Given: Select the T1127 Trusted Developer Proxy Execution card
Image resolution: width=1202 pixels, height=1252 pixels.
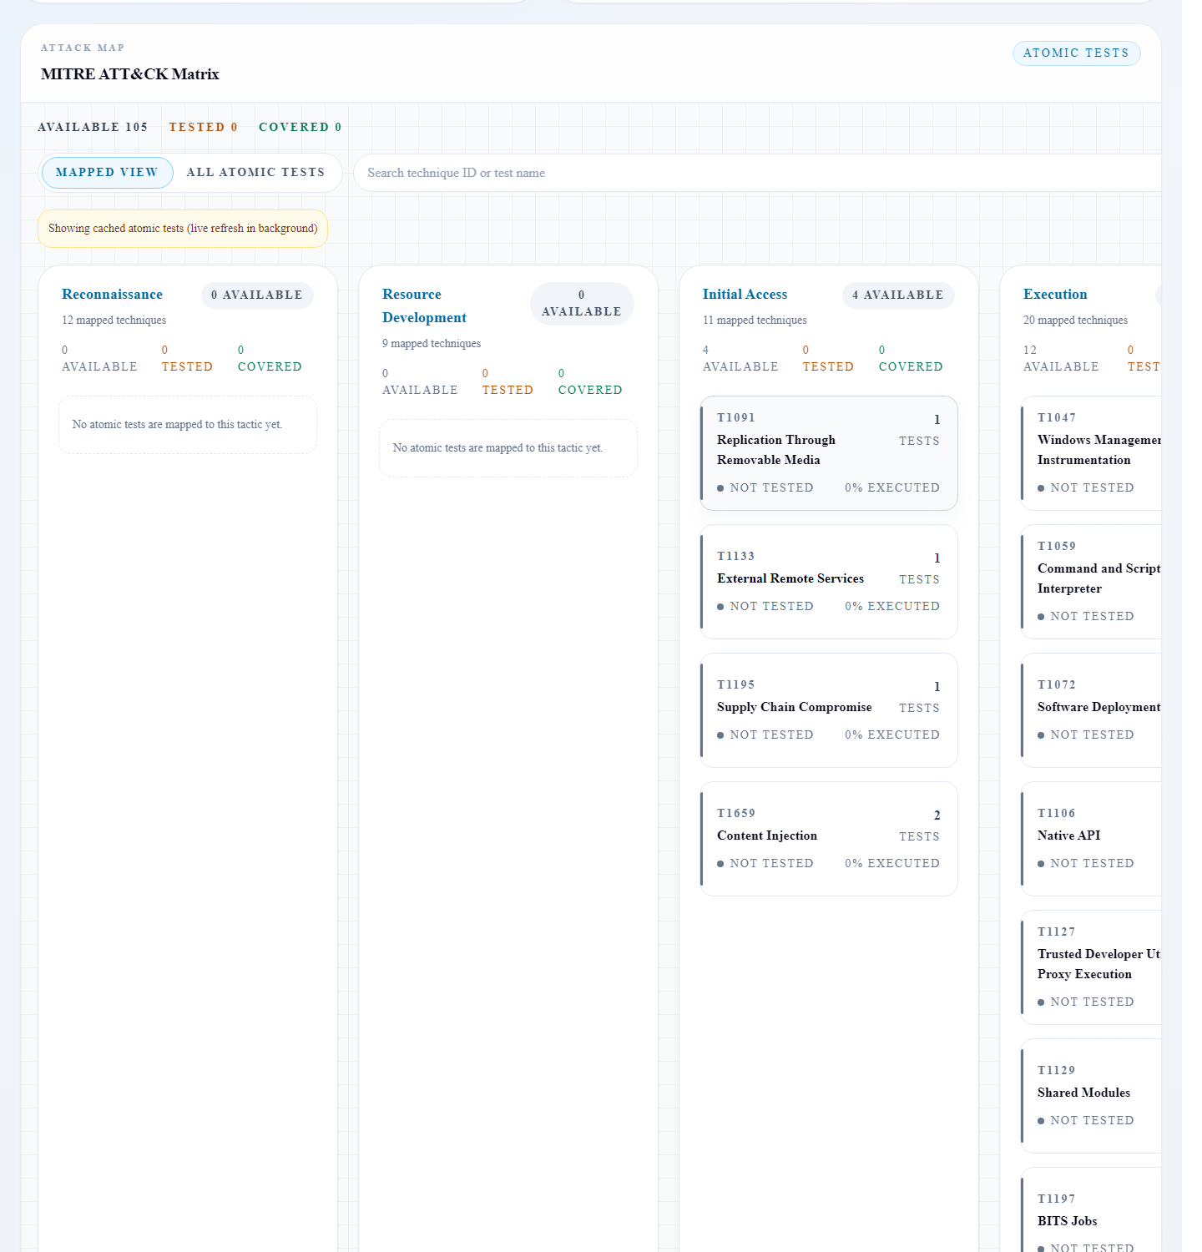Looking at the screenshot, I should pos(1091,967).
